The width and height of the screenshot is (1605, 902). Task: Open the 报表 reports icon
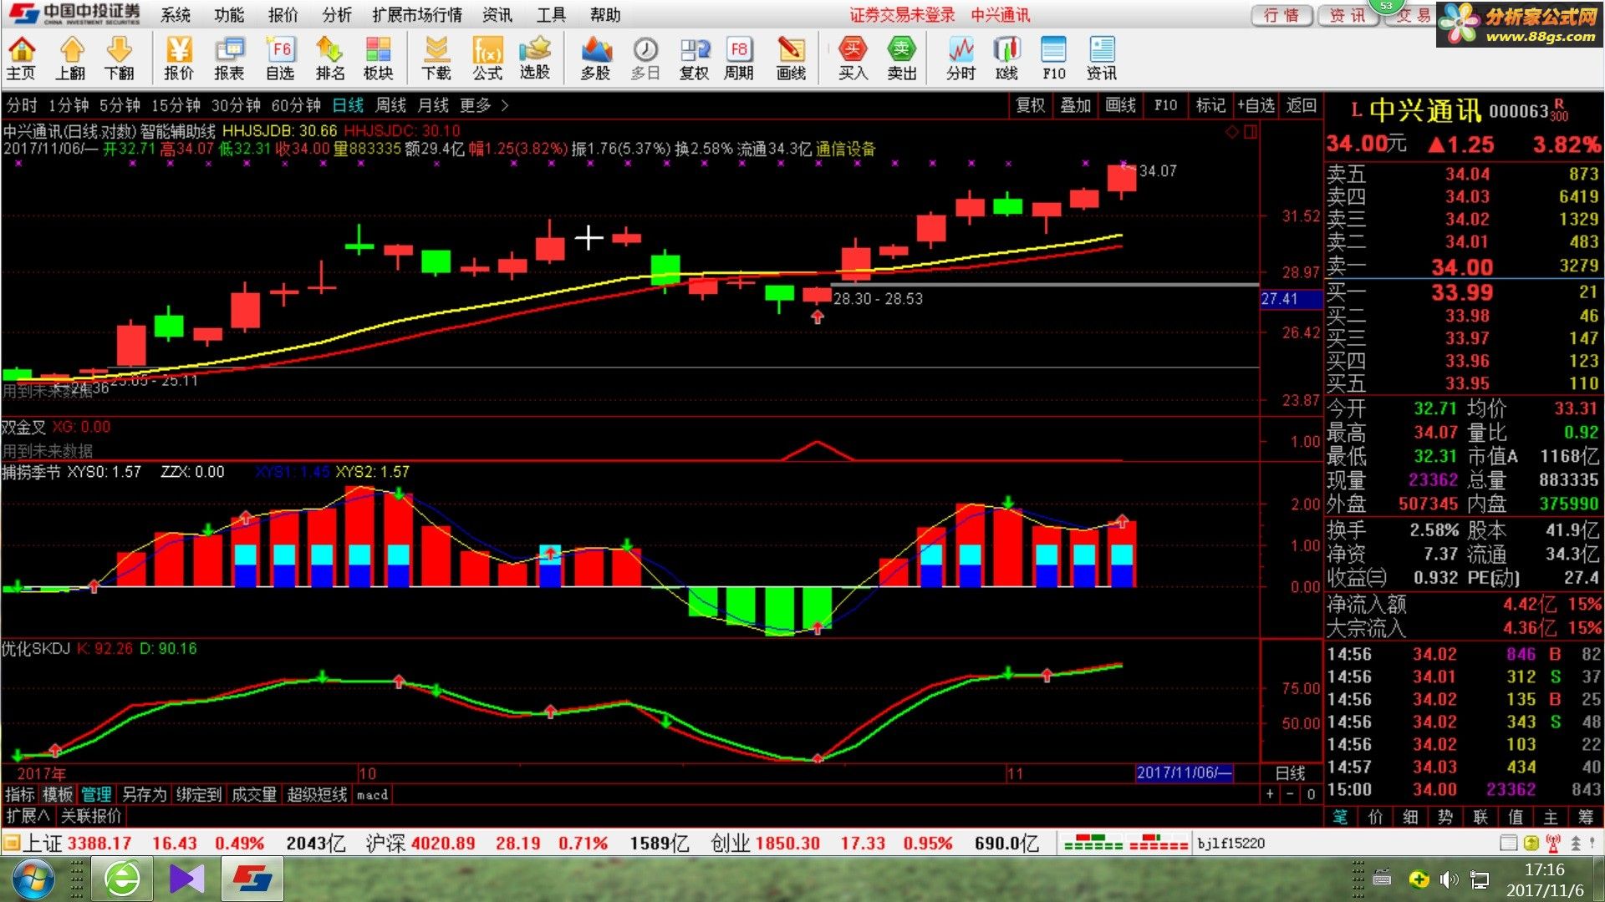[229, 59]
